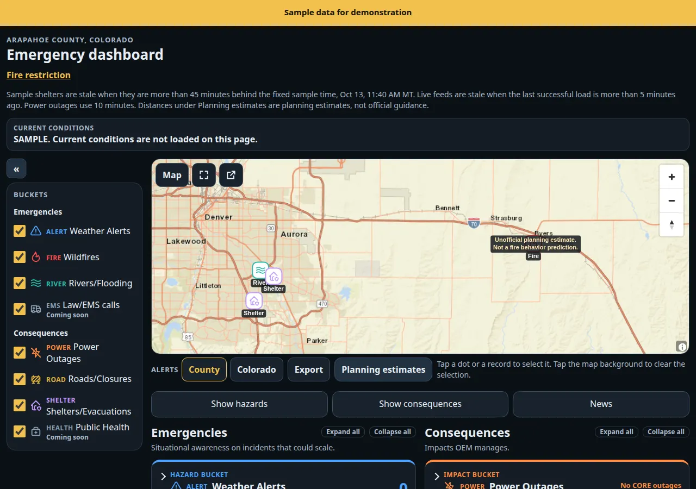696x489 pixels.
Task: Zoom out on the map
Action: tap(672, 200)
